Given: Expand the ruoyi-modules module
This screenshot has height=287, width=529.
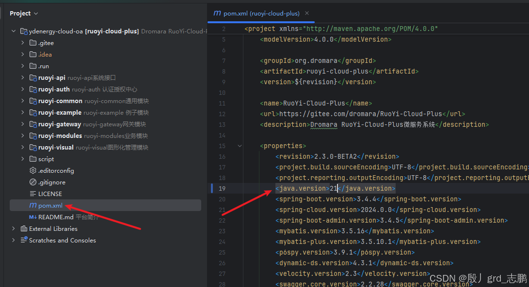Looking at the screenshot, I should pyautogui.click(x=23, y=136).
